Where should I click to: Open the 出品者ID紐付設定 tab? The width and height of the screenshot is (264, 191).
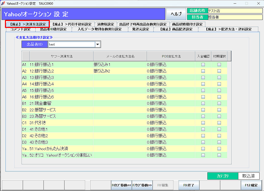click(53, 29)
